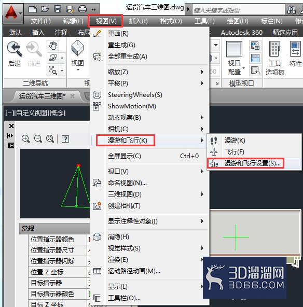Choose SteeringWheels(S) menu entry

[149, 95]
